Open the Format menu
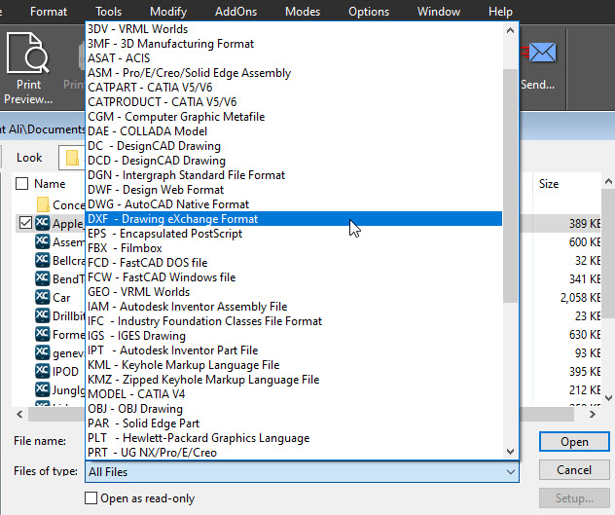This screenshot has width=615, height=515. (49, 12)
